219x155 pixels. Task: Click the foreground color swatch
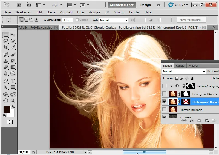(7, 109)
